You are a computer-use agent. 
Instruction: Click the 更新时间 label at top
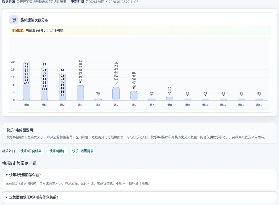pos(77,2)
